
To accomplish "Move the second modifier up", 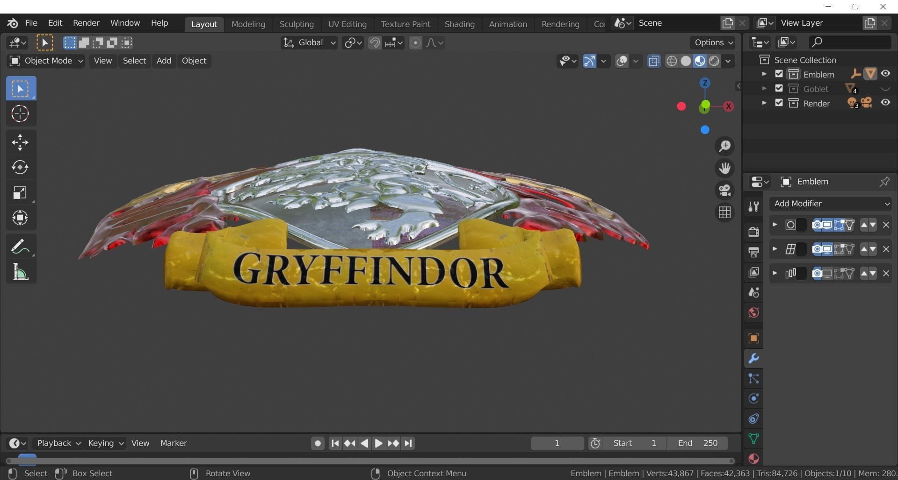I will click(x=863, y=249).
